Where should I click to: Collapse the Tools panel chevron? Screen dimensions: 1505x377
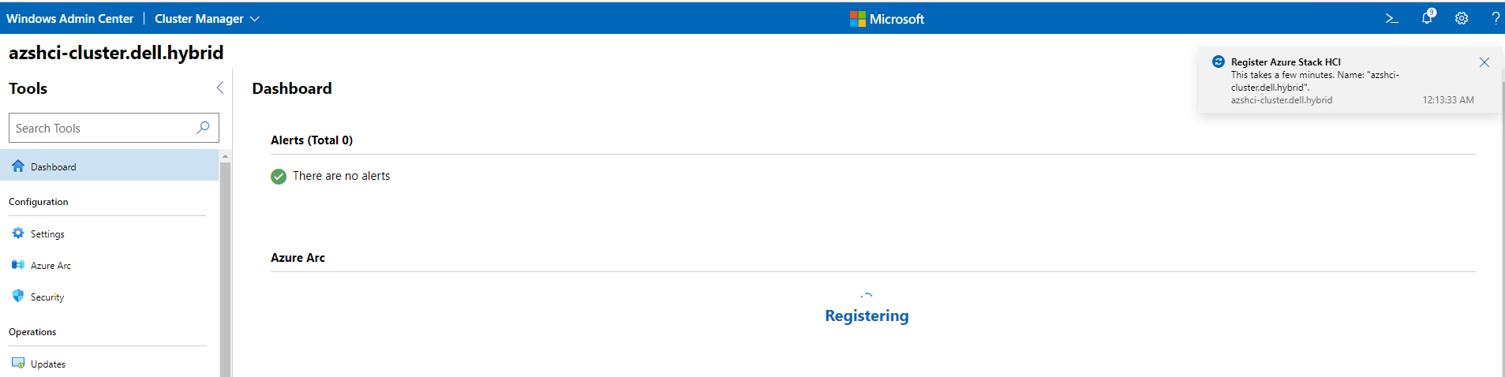click(220, 88)
